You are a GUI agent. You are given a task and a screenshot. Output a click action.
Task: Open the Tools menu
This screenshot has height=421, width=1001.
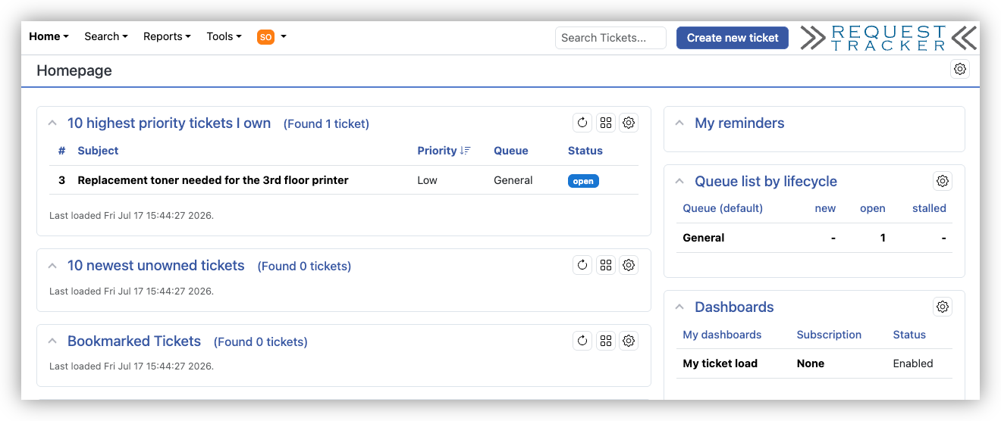click(224, 36)
